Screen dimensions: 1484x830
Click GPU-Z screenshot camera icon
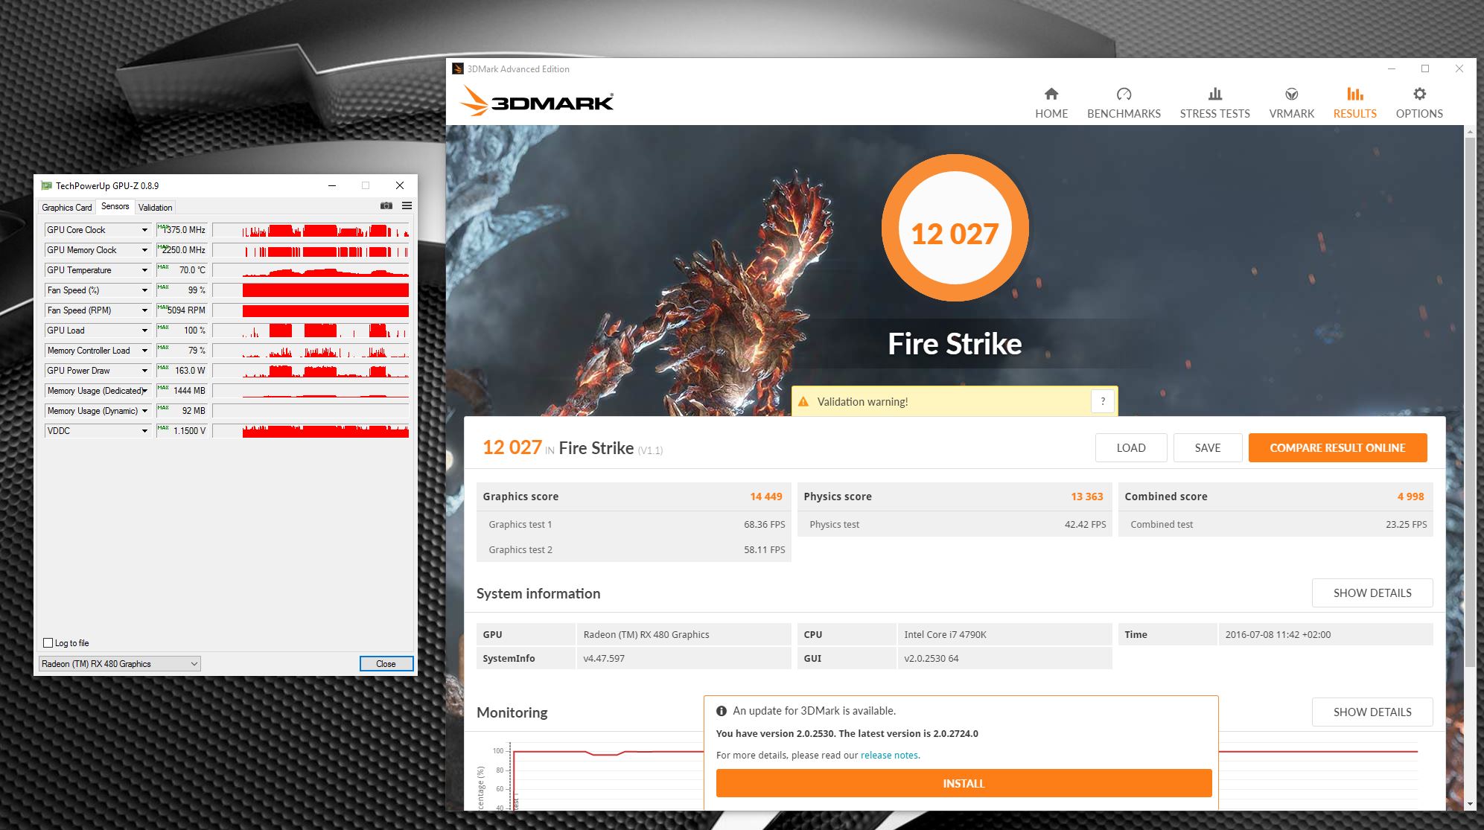[386, 206]
